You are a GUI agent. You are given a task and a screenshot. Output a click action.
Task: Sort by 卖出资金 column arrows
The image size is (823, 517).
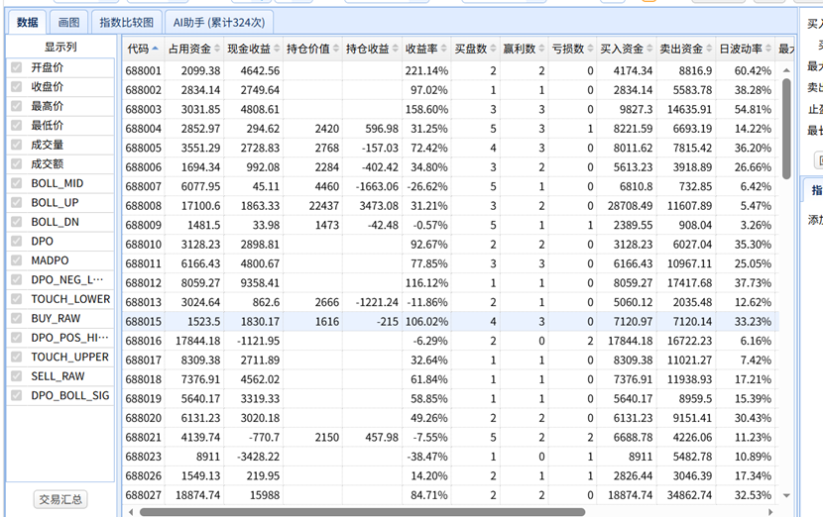[709, 49]
